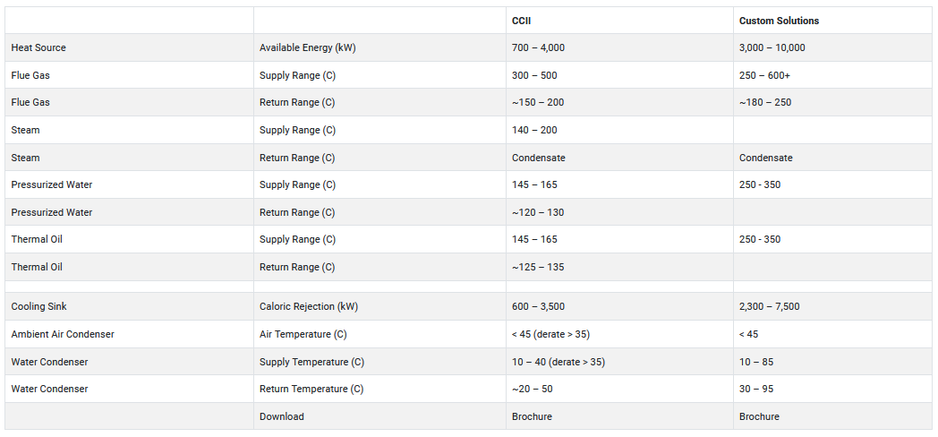Select the 700 – 4,000 energy value
The height and width of the screenshot is (437, 938).
pyautogui.click(x=538, y=47)
